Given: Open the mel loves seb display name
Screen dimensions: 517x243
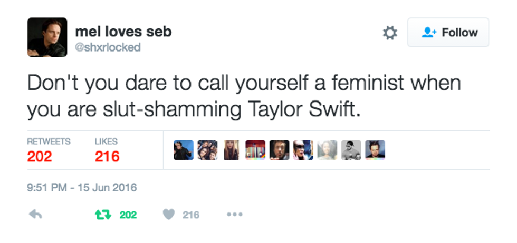Looking at the screenshot, I should point(124,32).
